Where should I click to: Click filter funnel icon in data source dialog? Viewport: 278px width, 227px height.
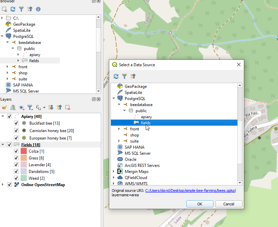(x=124, y=76)
